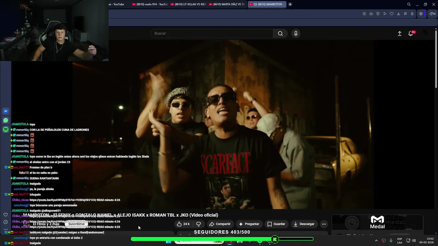Click the Descargar download button
This screenshot has width=438, height=246.
304,224
